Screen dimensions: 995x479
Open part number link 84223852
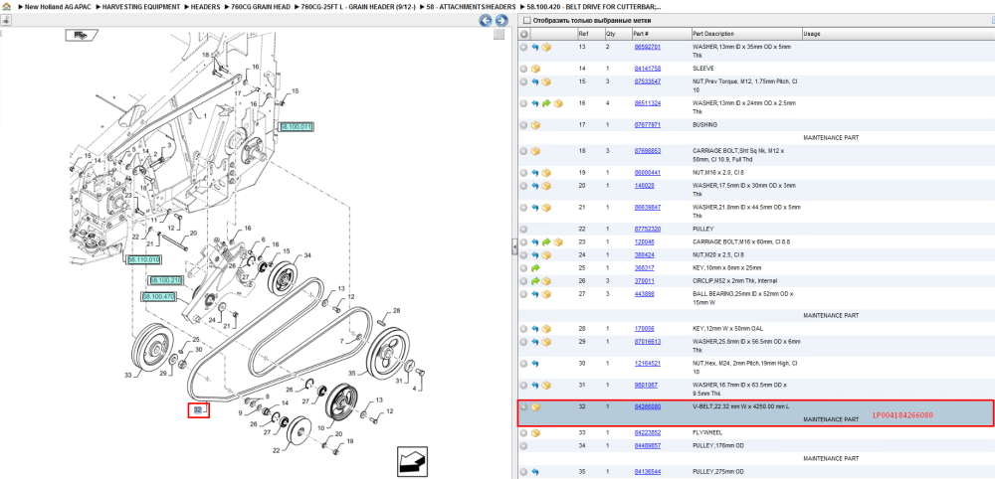(648, 432)
